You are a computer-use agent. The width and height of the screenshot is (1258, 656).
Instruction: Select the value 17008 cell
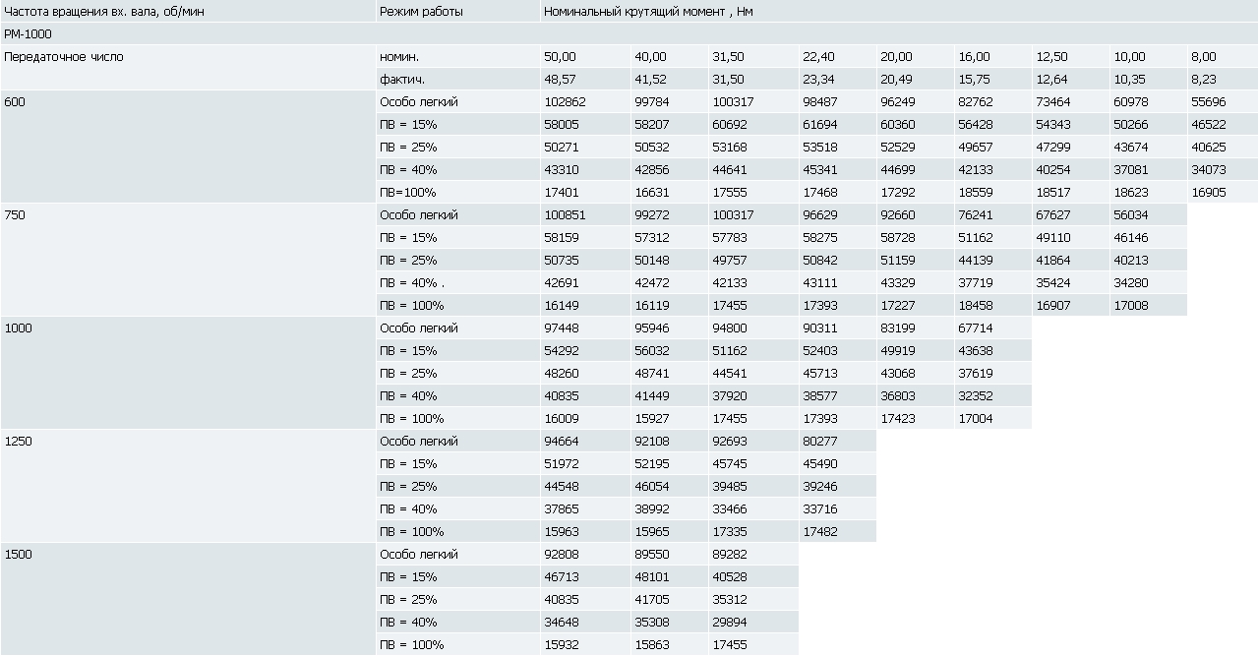click(x=1148, y=306)
